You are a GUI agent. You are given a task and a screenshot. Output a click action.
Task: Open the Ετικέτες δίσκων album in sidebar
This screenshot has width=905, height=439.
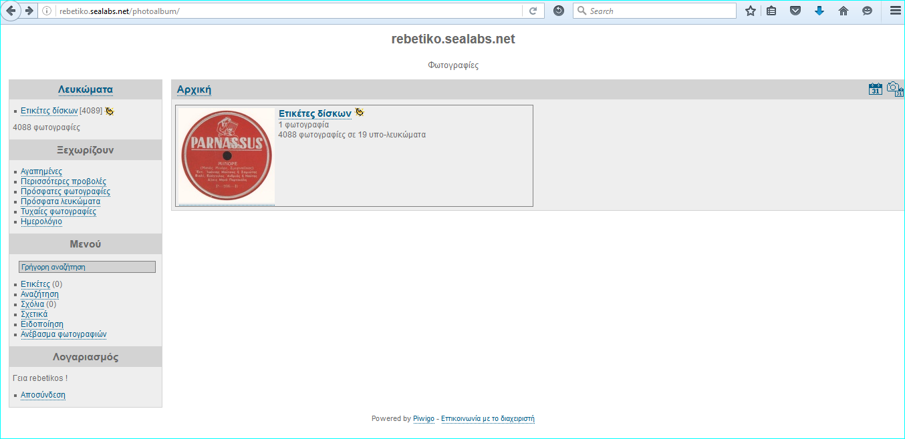pos(49,111)
